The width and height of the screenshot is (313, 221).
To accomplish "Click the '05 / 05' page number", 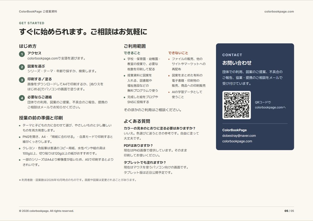I will 289,211.
